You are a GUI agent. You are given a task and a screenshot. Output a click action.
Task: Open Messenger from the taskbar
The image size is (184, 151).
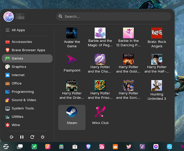tap(156, 146)
